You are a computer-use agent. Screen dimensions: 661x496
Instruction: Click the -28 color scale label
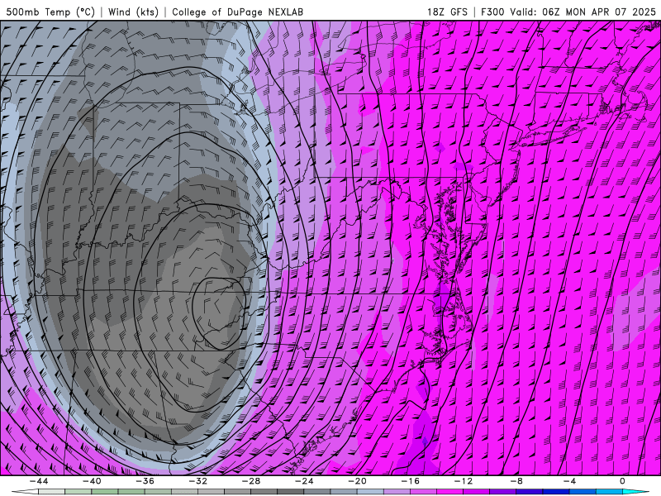click(x=251, y=481)
